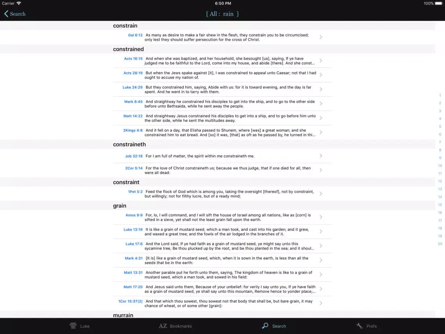Open the 2Cor 5:14 row chevron
Viewport: 445px width, 334px height.
pos(321,170)
